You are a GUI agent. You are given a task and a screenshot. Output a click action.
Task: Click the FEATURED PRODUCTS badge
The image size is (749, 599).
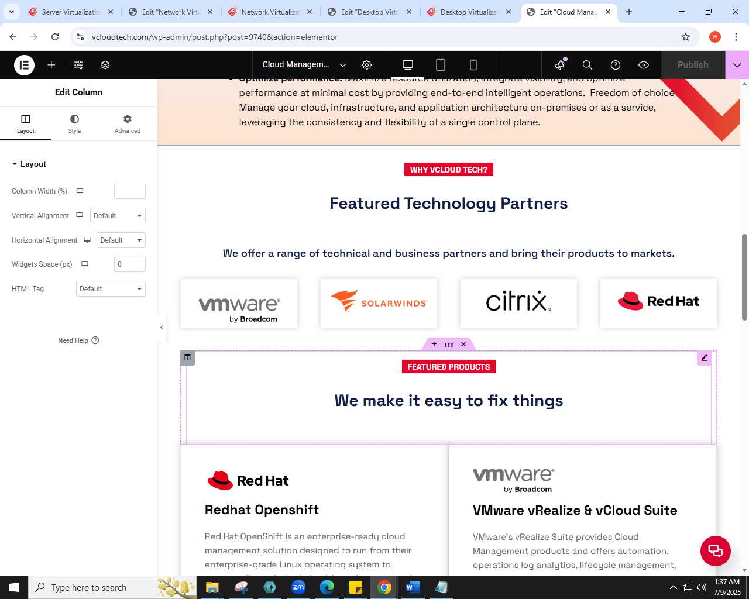[449, 367]
